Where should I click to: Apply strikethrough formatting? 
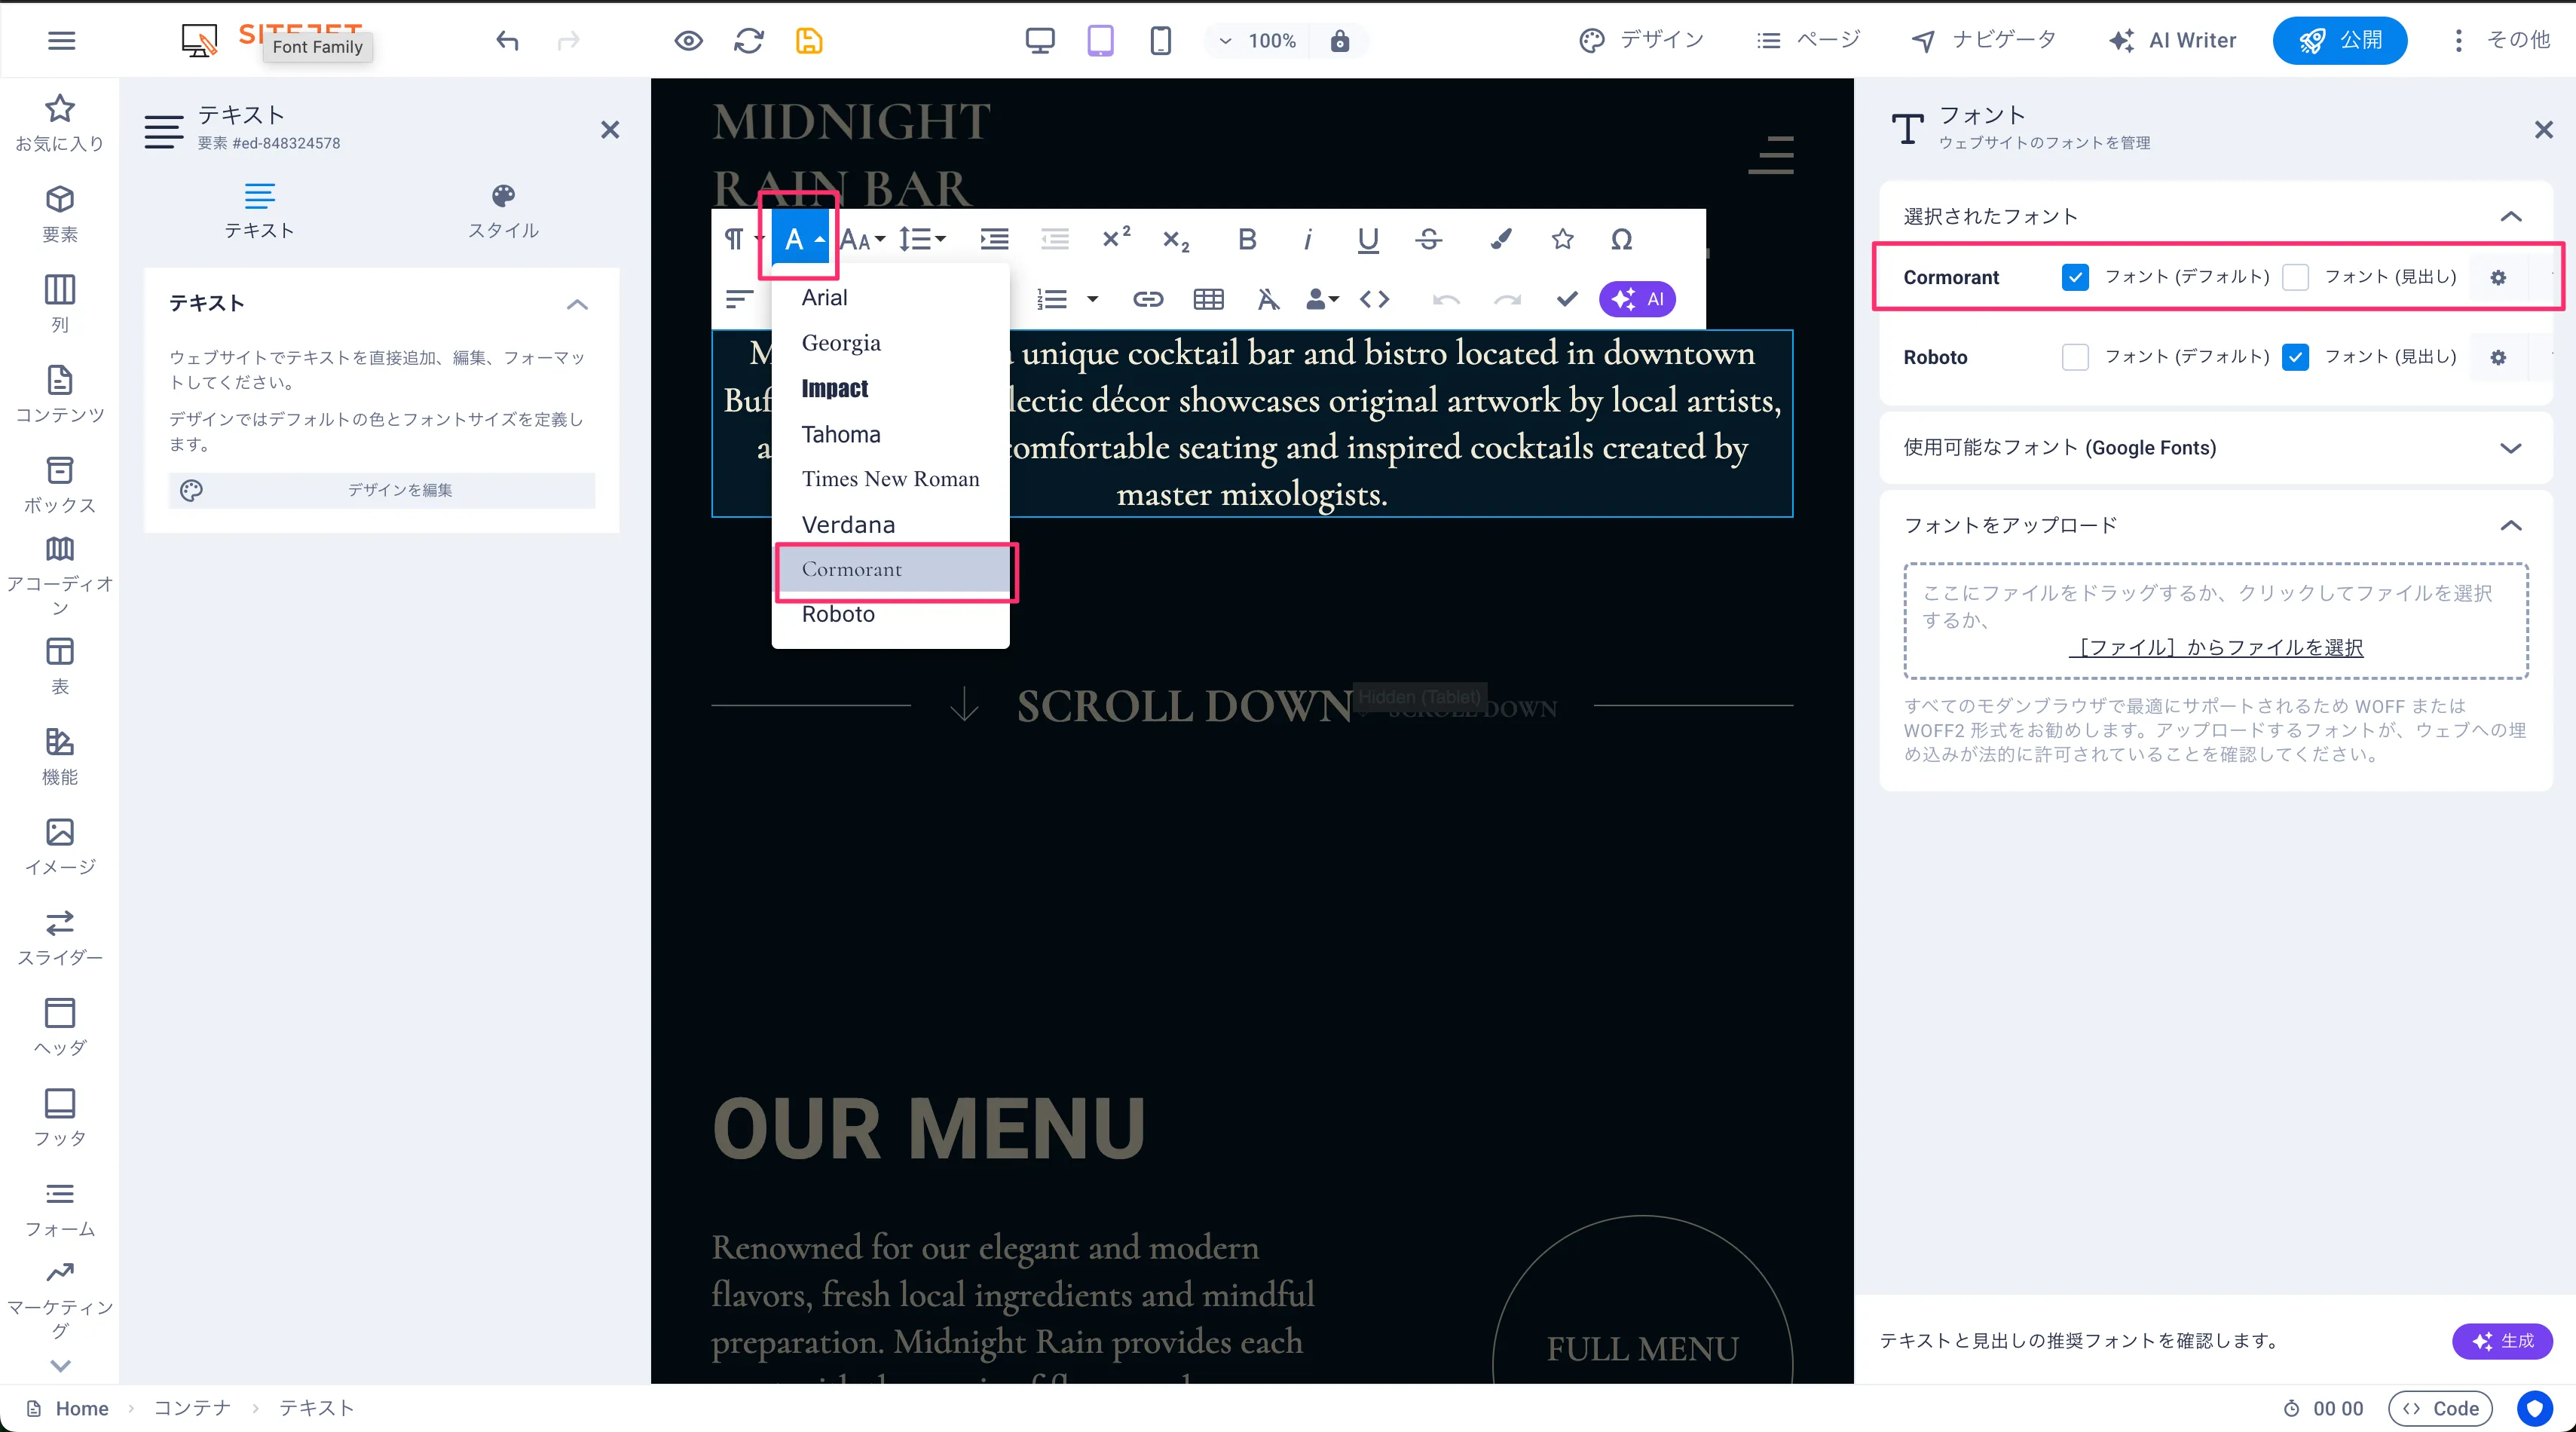[x=1429, y=239]
